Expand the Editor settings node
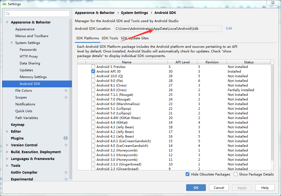 click(7, 131)
